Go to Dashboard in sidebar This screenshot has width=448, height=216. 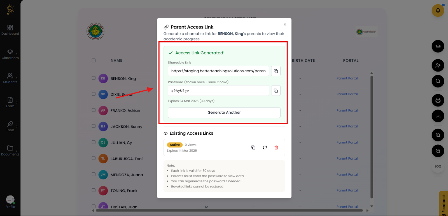coord(10,30)
